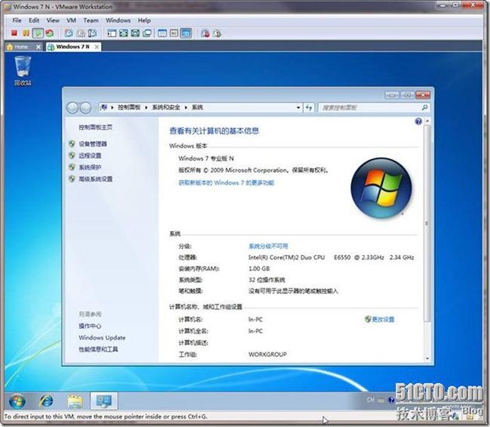The image size is (490, 427).
Task: Open 高级系统设置 in the left pane
Action: 95,178
